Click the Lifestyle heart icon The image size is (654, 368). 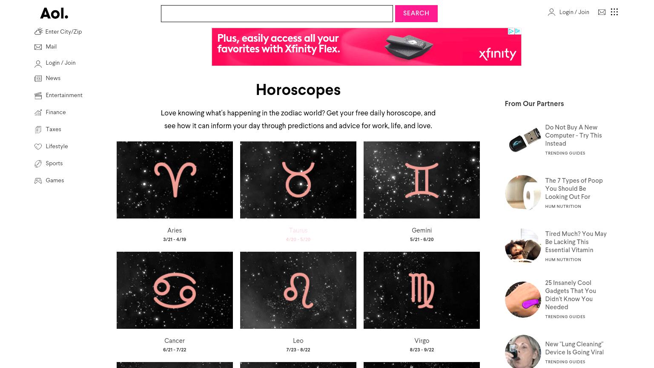click(38, 147)
